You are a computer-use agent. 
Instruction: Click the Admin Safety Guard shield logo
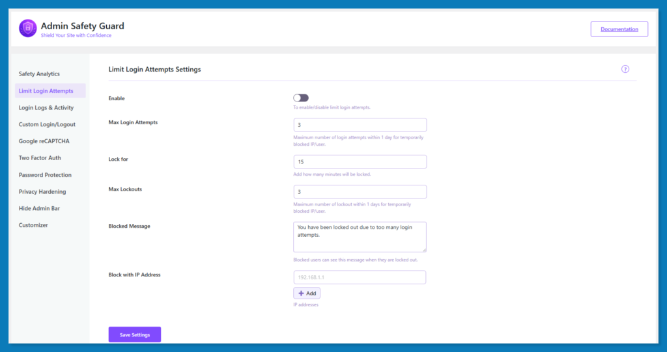click(28, 28)
